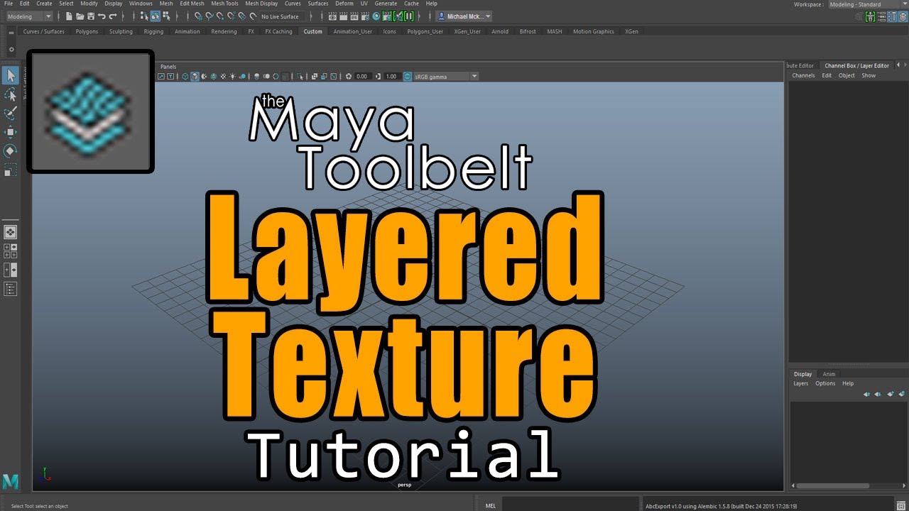
Task: Toggle use all lights bulb icon
Action: pyautogui.click(x=232, y=76)
